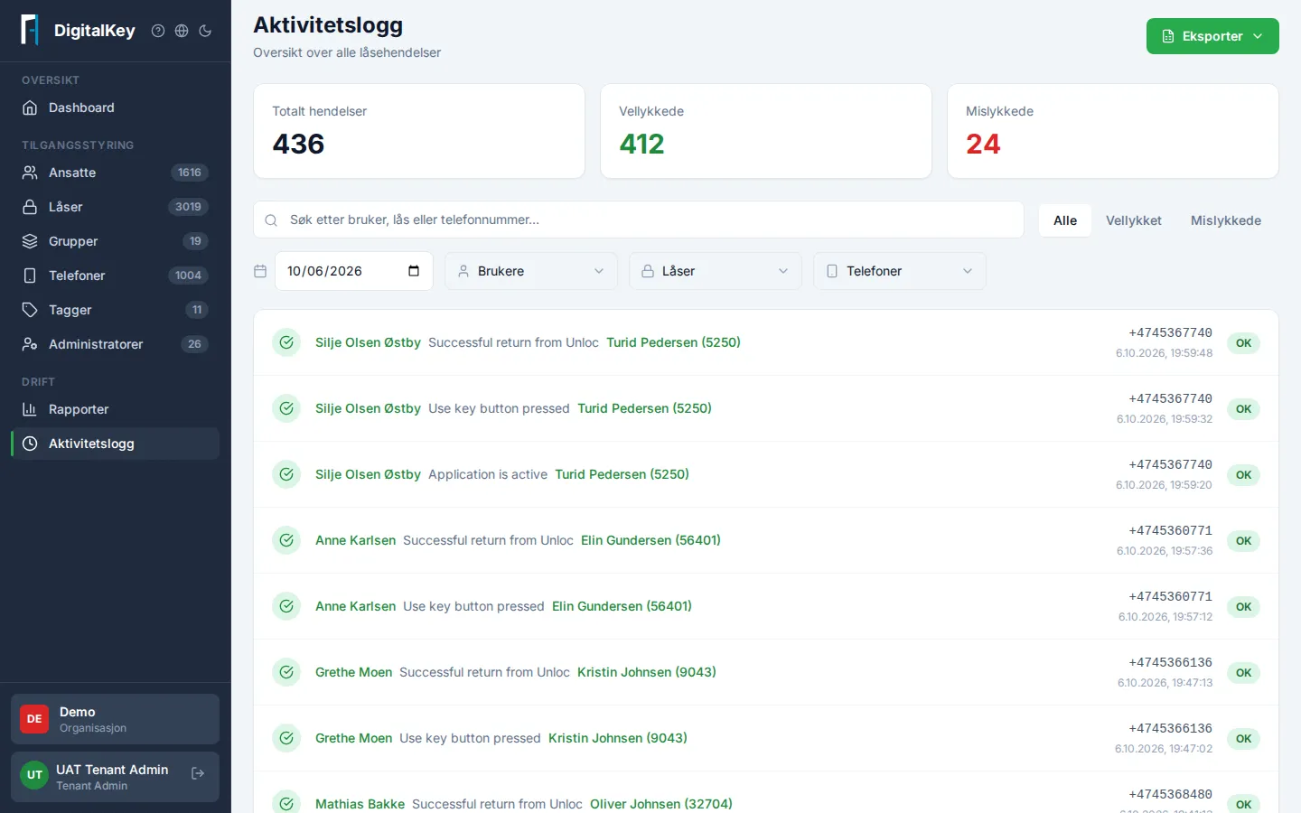Click the calendar icon in the date field

pos(414,271)
